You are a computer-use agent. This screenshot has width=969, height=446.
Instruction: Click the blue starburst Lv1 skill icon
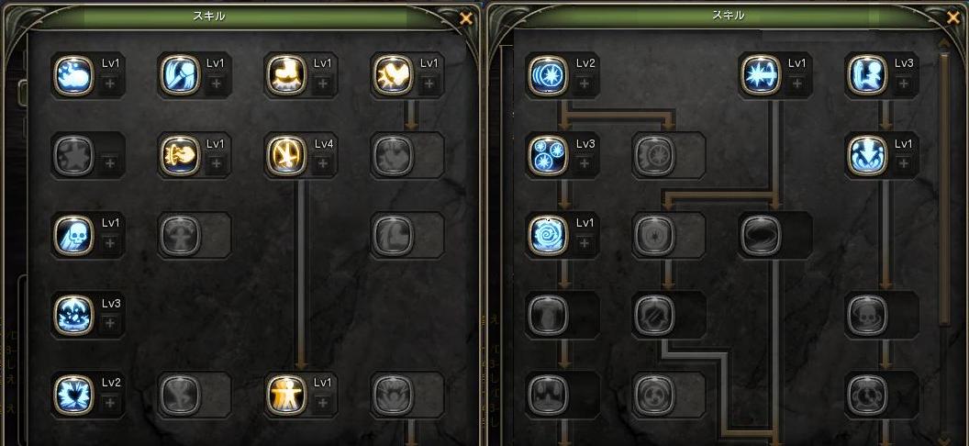pyautogui.click(x=760, y=74)
